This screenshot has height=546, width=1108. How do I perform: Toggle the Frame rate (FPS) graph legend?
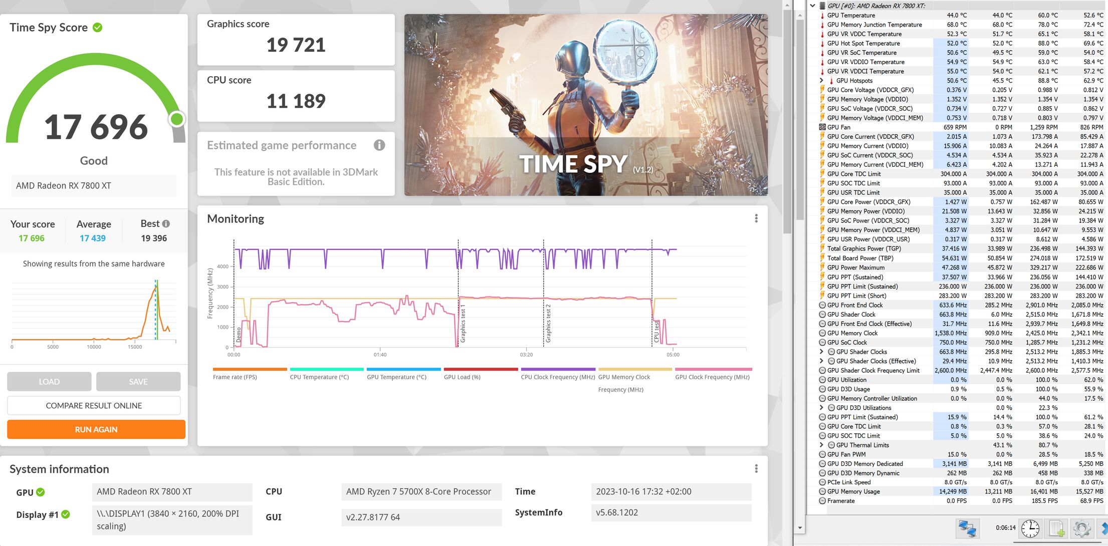pyautogui.click(x=250, y=374)
